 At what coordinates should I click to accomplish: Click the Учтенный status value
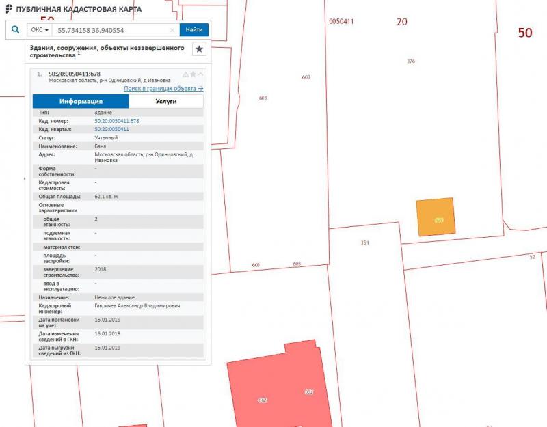106,138
